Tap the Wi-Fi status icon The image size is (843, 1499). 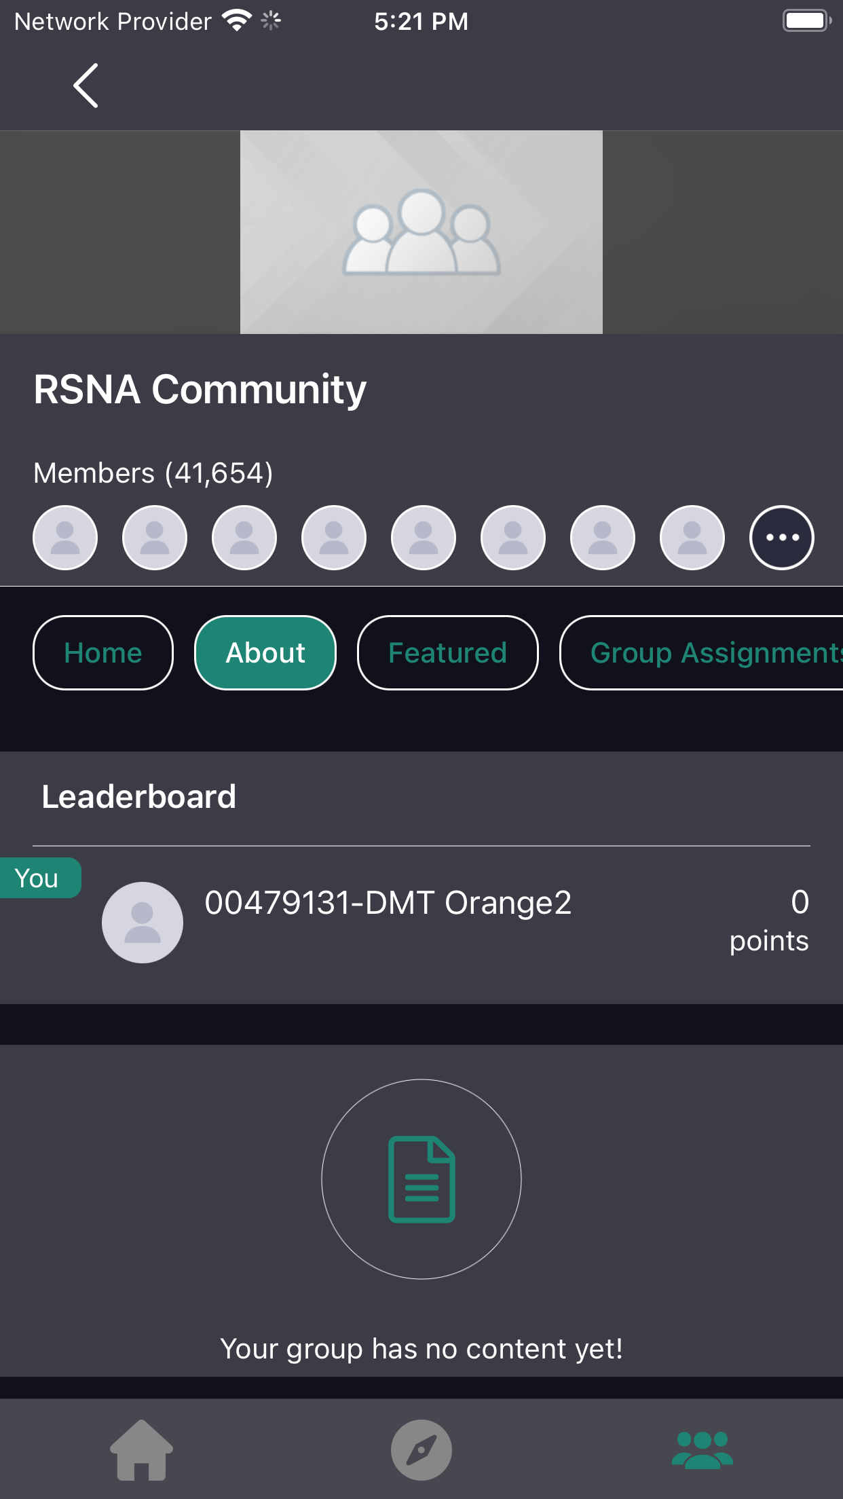point(237,21)
